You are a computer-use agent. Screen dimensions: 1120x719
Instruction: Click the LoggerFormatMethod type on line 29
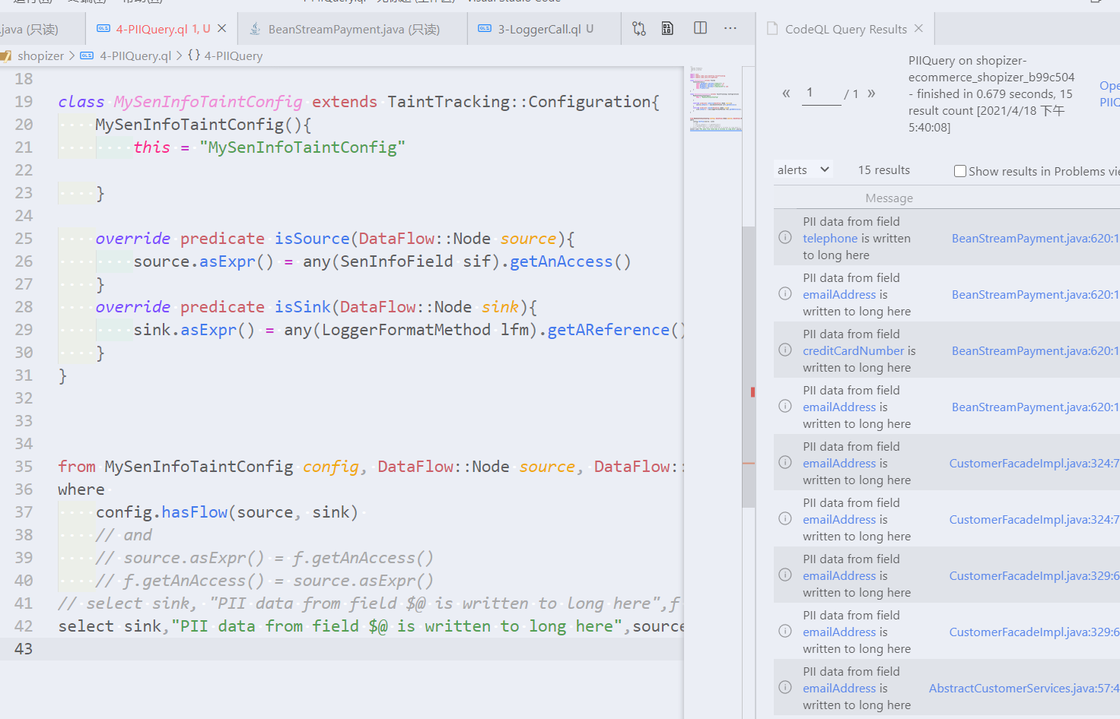(x=406, y=329)
